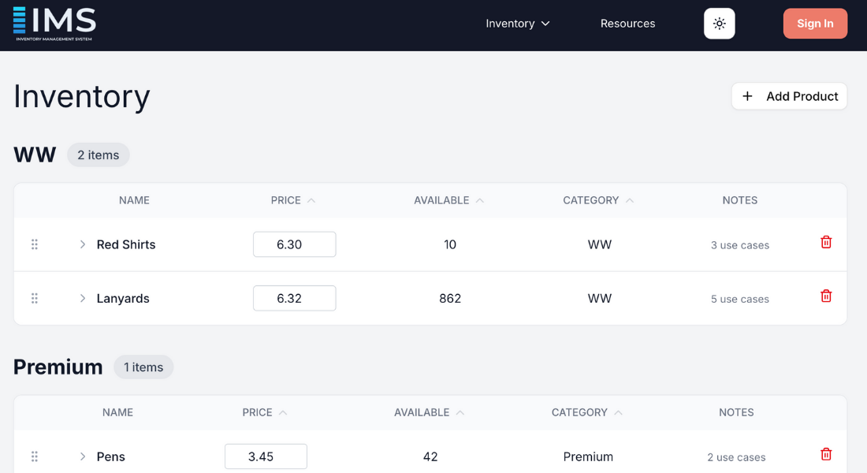Toggle light/dark theme mode
The image size is (867, 473).
click(719, 23)
